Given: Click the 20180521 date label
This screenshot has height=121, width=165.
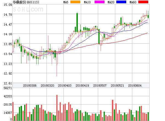Looking at the screenshot, I should [117, 86].
